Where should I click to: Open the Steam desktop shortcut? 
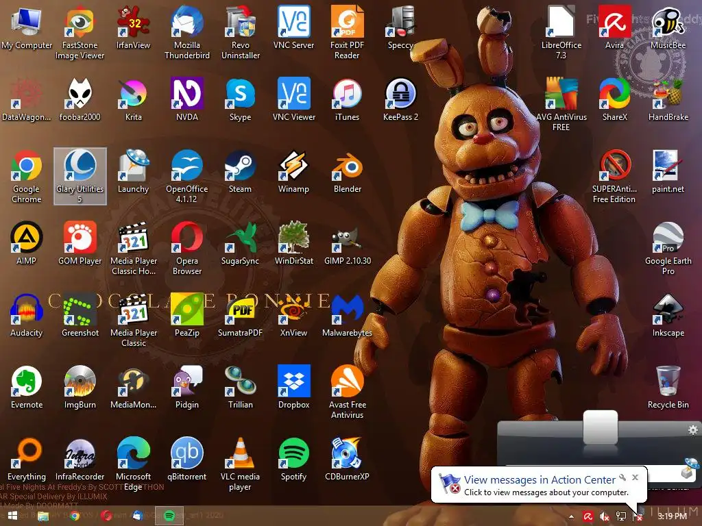click(241, 172)
